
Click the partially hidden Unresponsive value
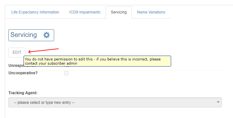67,67
